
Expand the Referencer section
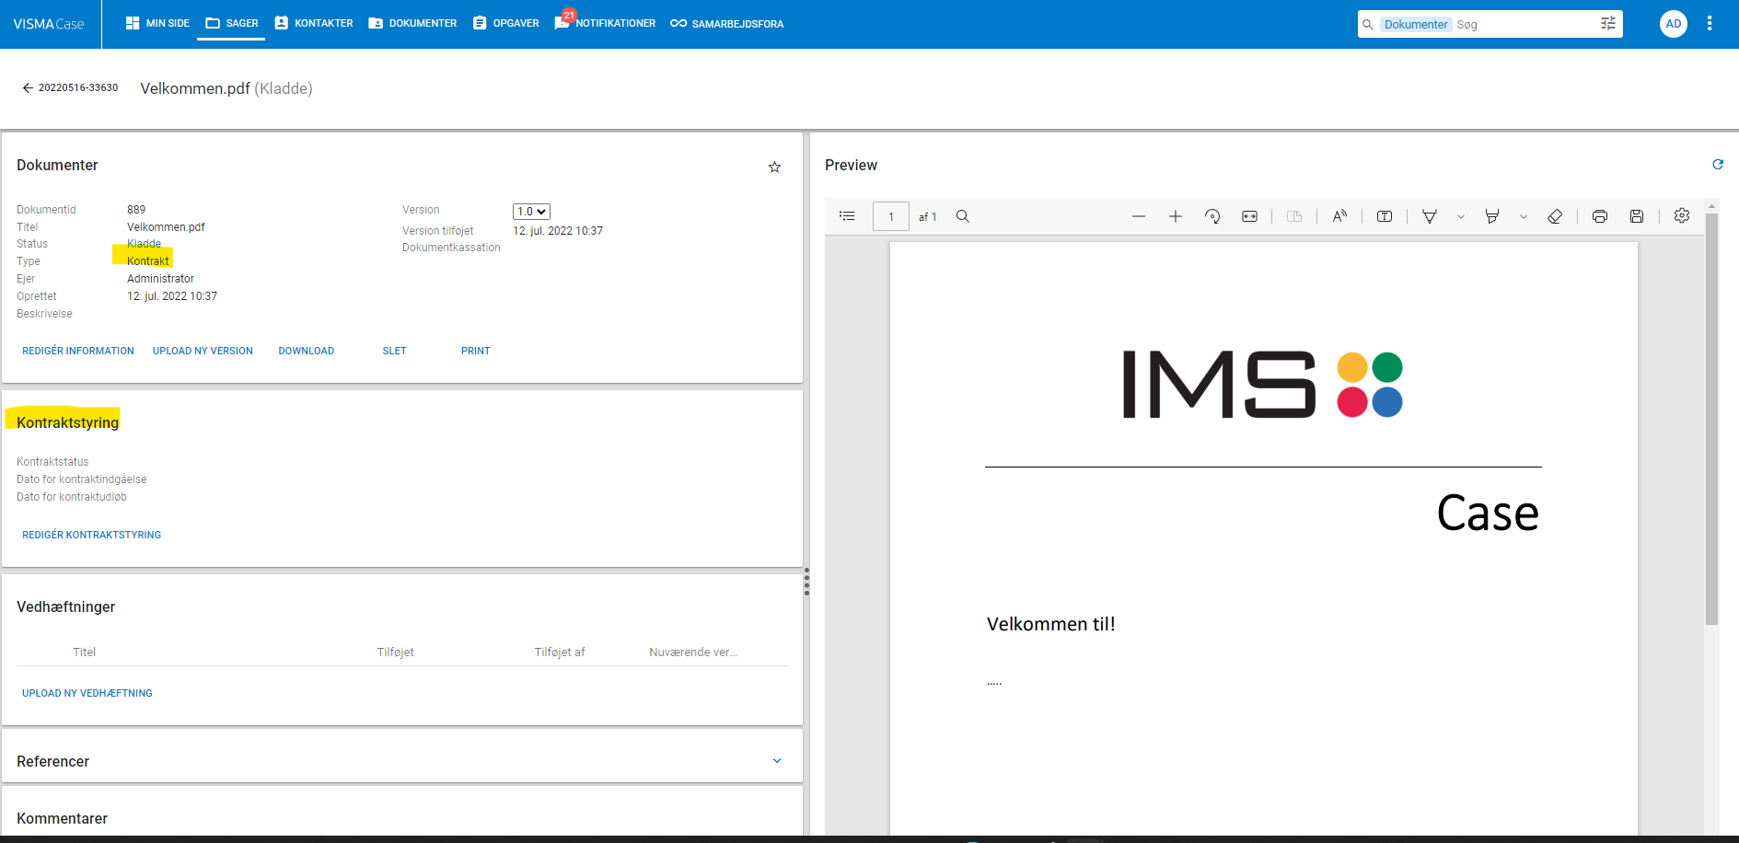coord(777,761)
